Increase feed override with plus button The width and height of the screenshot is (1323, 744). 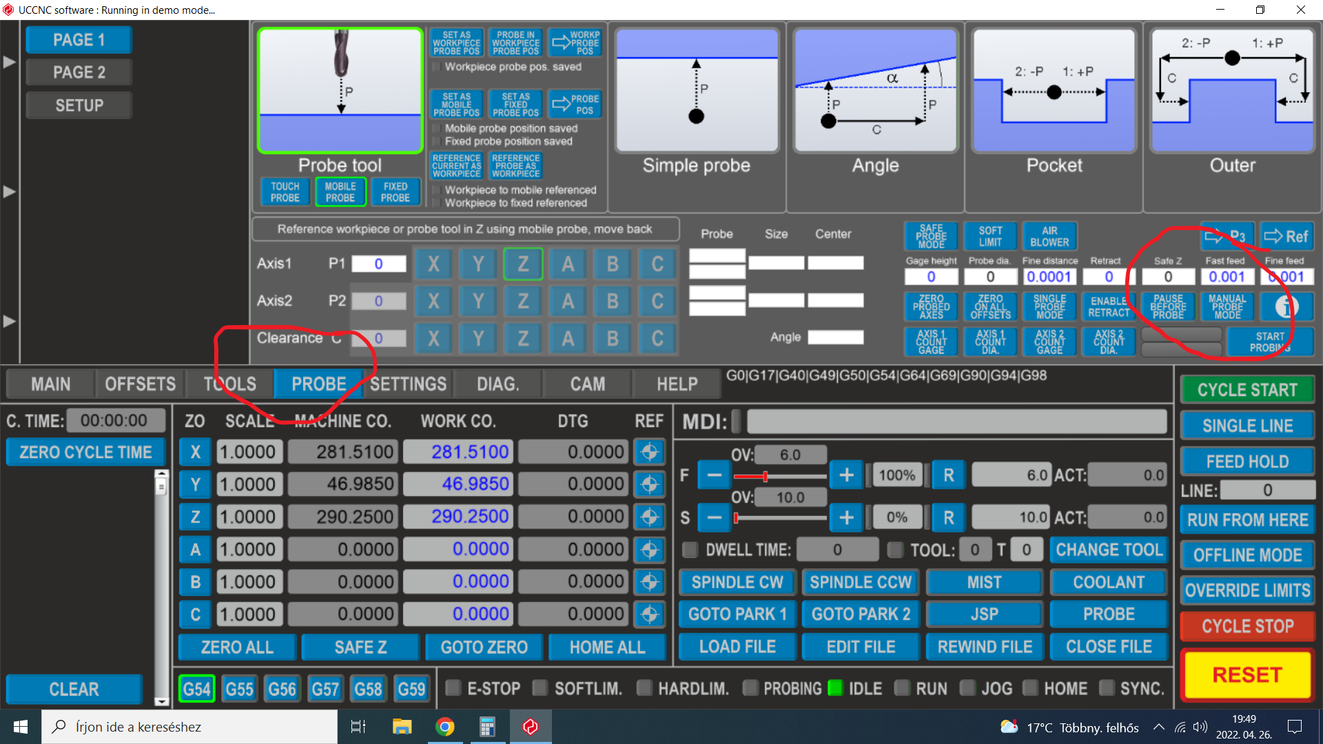coord(846,475)
